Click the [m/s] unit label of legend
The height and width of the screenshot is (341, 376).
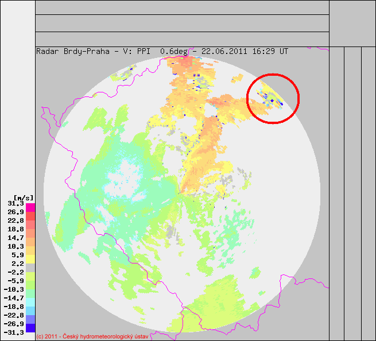coord(13,197)
